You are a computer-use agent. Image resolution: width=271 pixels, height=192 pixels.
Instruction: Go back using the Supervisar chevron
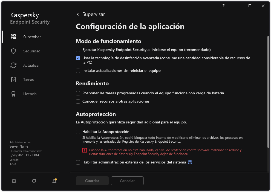tap(77, 14)
